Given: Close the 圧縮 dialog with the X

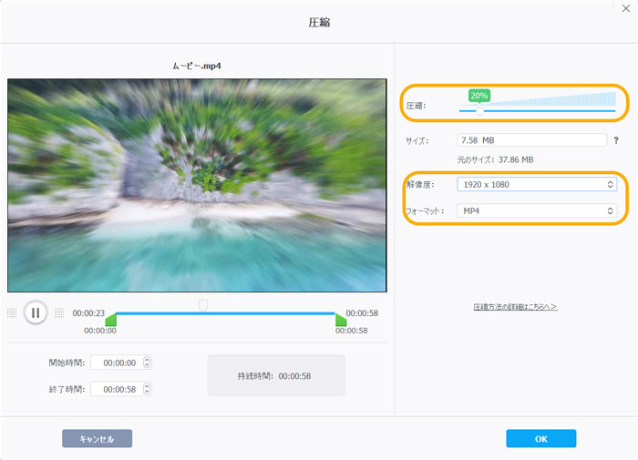Looking at the screenshot, I should [x=626, y=8].
